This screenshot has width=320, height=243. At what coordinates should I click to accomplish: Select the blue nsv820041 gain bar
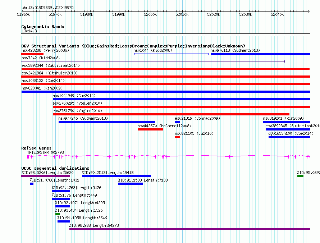[x=165, y=92]
